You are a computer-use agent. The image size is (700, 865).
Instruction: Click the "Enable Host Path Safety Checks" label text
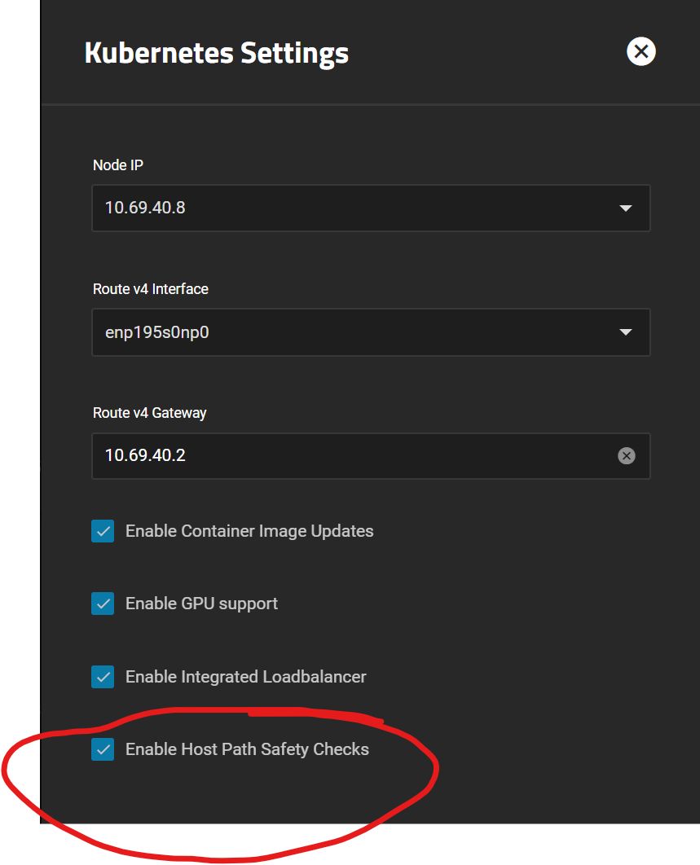(x=247, y=749)
